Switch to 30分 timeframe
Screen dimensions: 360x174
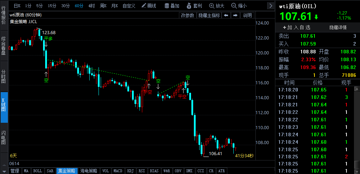(x=65, y=6)
